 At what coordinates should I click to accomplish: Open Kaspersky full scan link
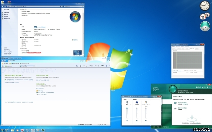[182, 103]
